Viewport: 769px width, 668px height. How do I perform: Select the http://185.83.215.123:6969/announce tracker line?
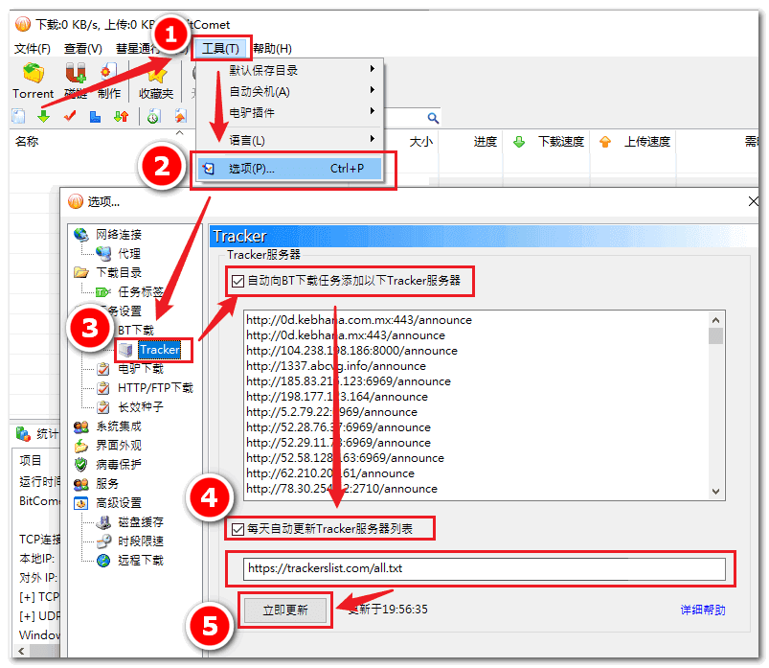[x=349, y=381]
